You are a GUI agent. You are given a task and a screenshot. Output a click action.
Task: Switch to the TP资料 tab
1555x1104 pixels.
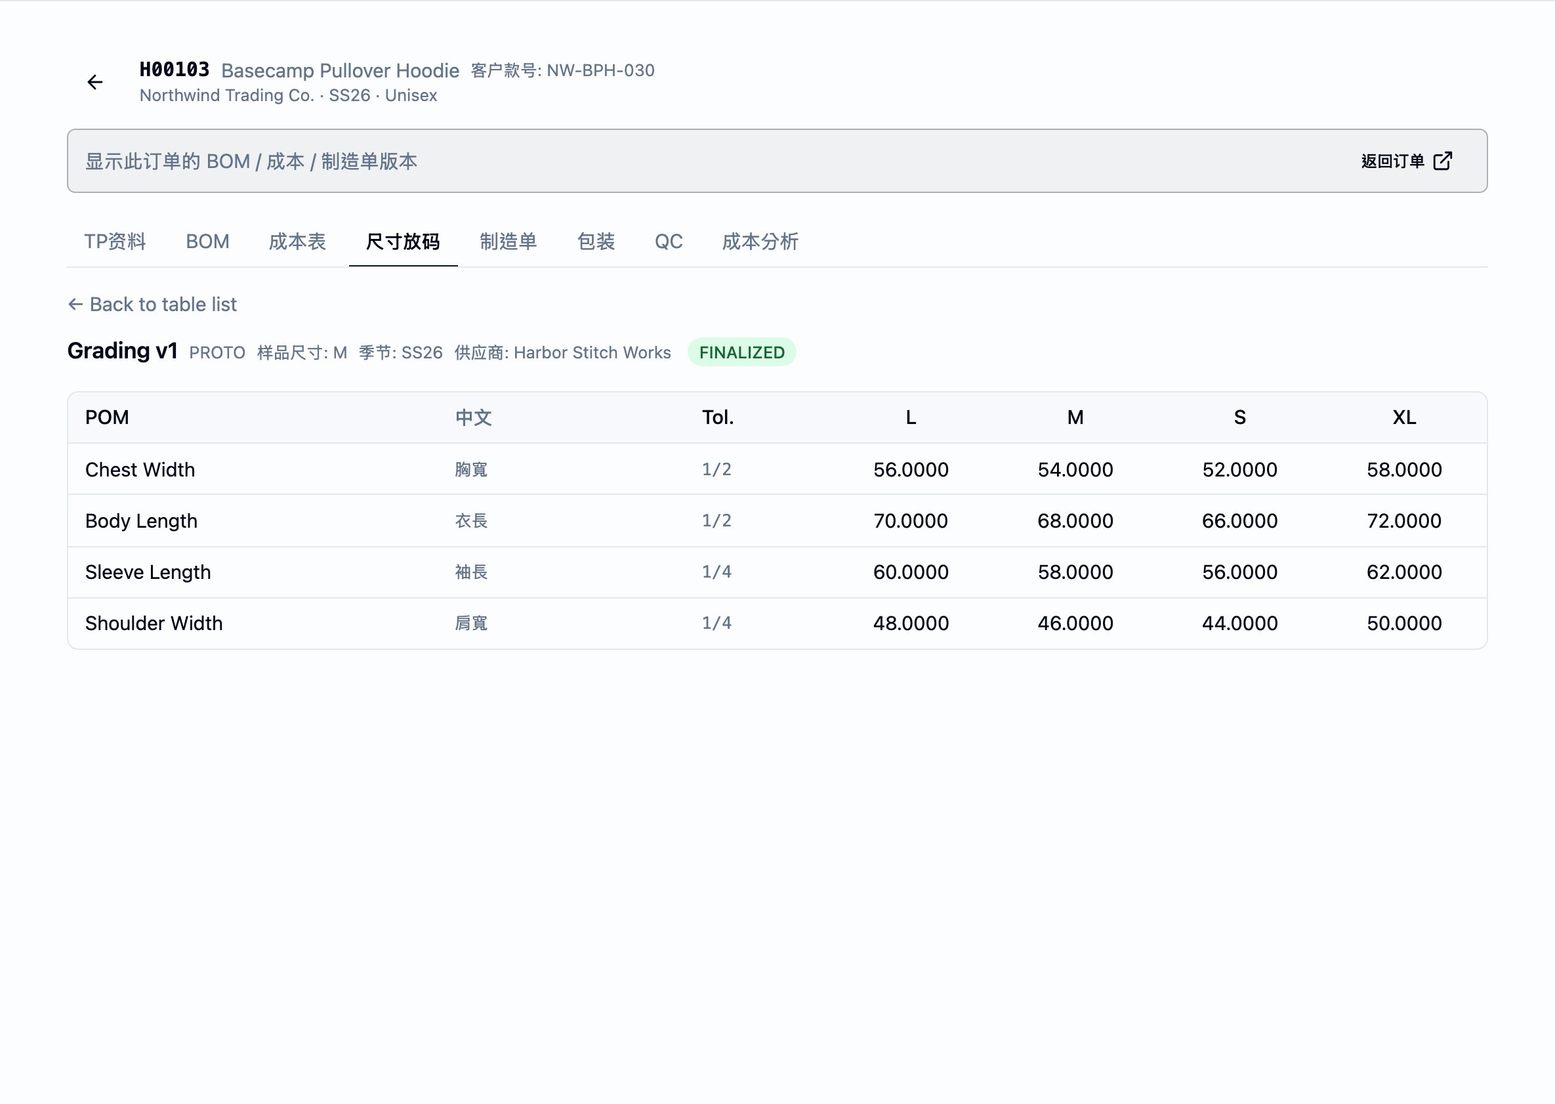pyautogui.click(x=115, y=242)
